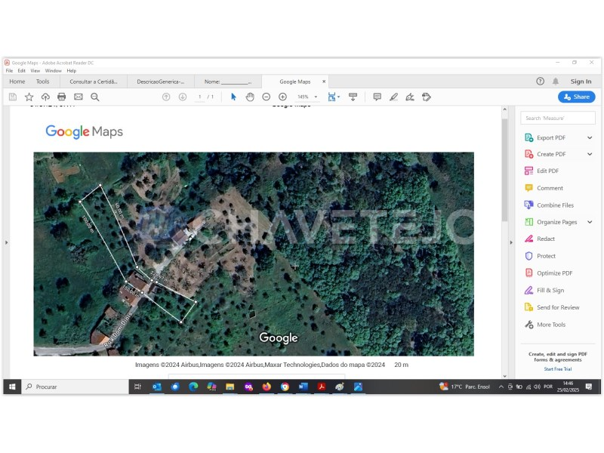Switch to the Consultar a Certidã document tab
Screen dimensions: 604x453
(x=93, y=82)
